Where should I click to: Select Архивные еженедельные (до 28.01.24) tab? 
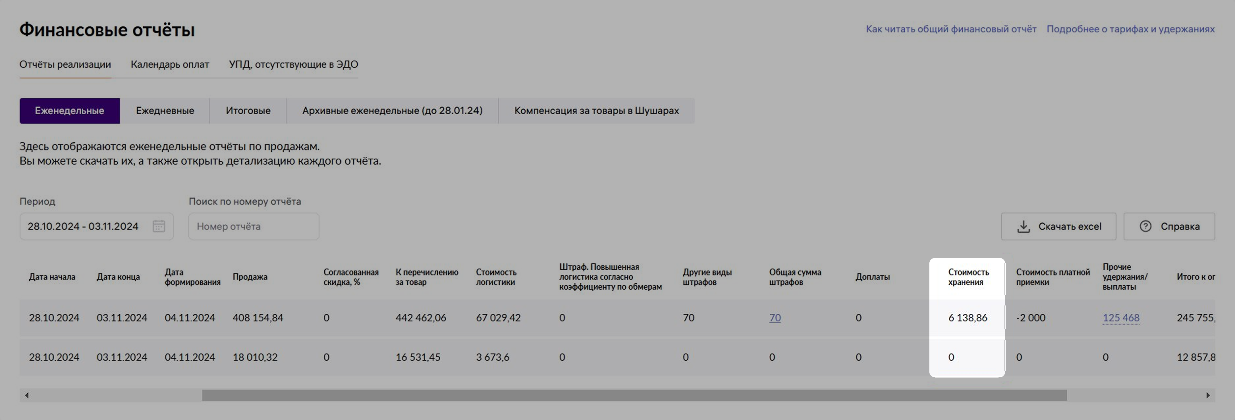[392, 111]
